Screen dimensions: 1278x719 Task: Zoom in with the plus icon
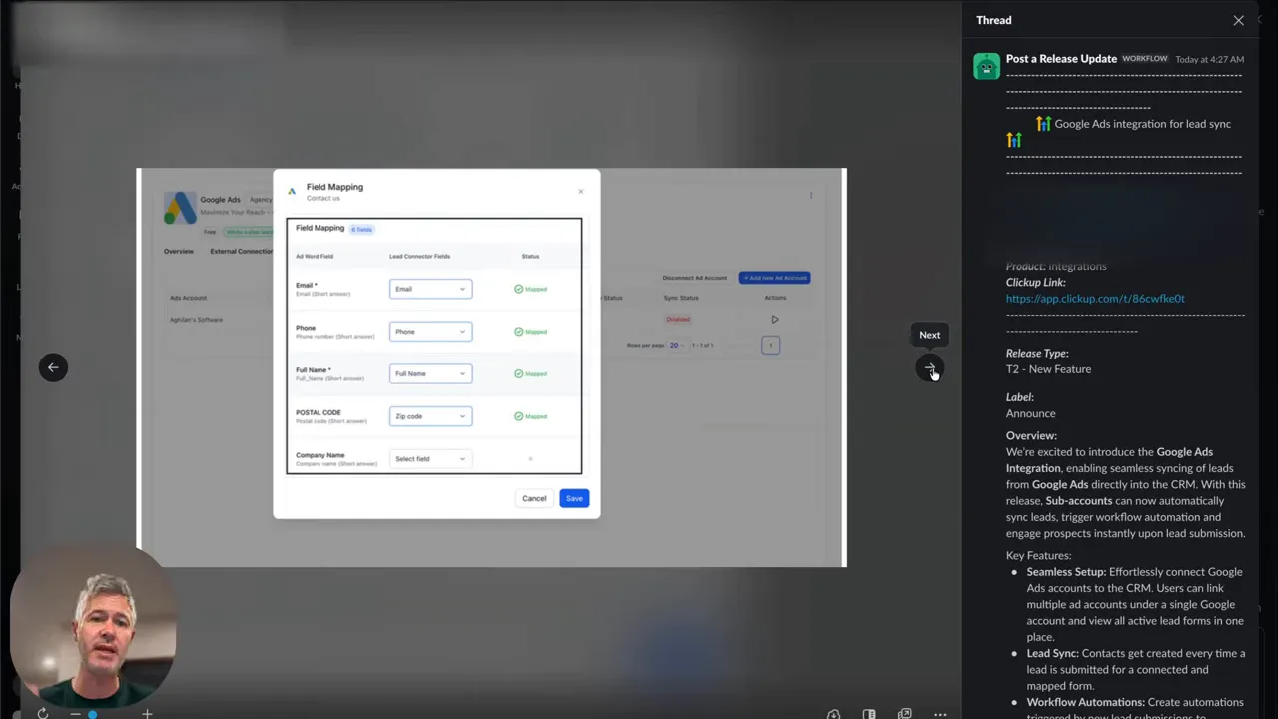[x=147, y=714]
